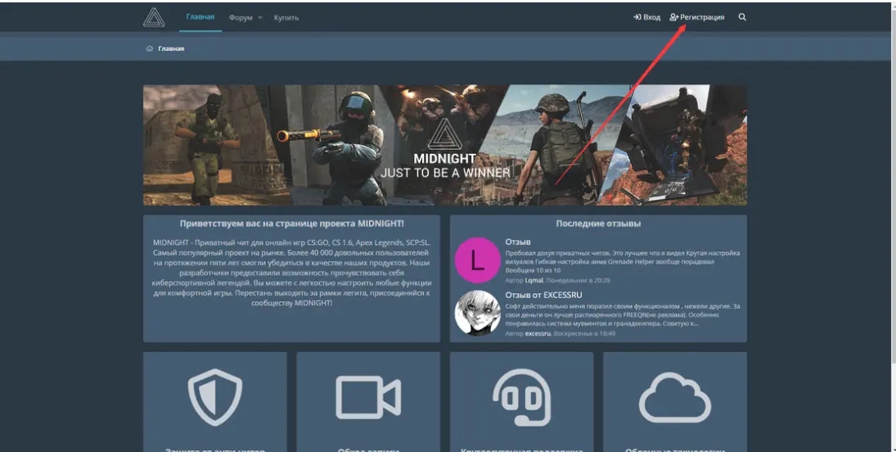Click the Главная breadcrumb link
The width and height of the screenshot is (896, 452).
click(x=171, y=48)
